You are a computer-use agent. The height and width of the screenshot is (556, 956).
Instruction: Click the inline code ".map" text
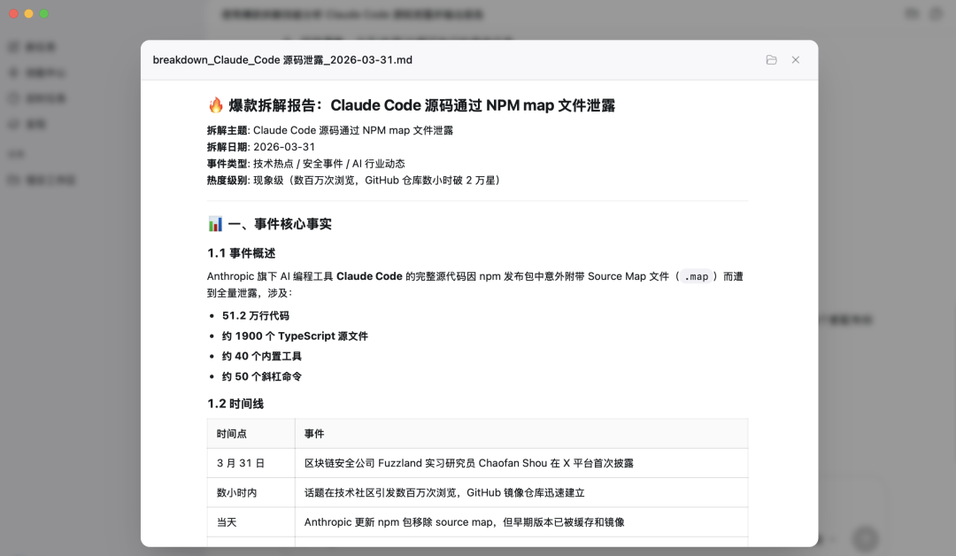pos(696,276)
